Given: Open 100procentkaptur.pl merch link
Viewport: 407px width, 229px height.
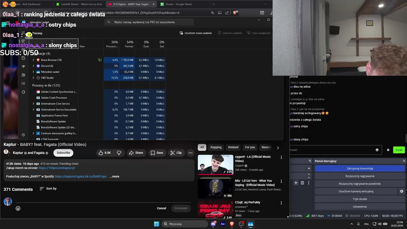Looking at the screenshot, I should point(57,168).
